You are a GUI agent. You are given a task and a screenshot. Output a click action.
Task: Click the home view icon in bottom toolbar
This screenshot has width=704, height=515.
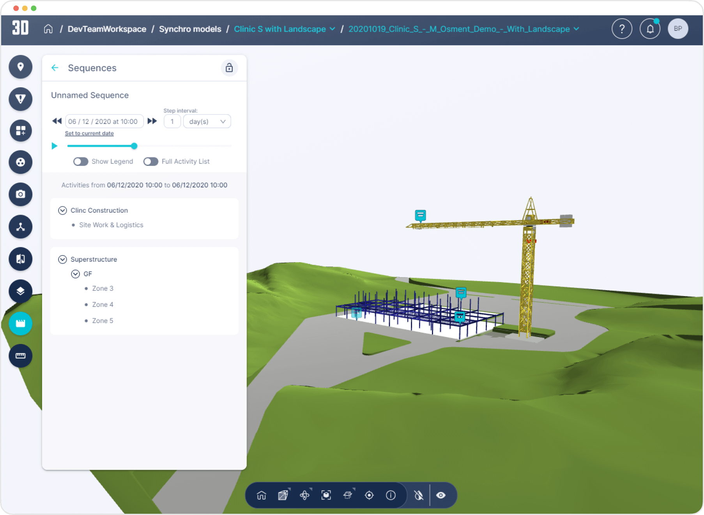pos(262,495)
